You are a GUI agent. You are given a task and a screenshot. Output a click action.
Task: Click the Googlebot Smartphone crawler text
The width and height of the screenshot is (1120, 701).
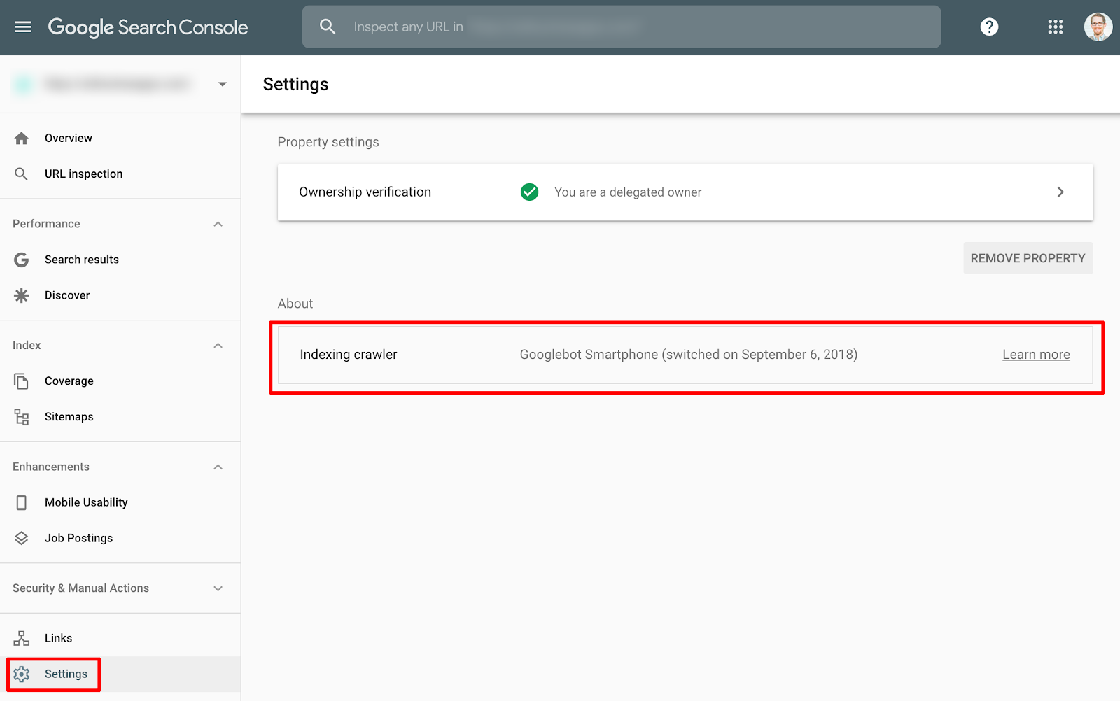click(689, 355)
